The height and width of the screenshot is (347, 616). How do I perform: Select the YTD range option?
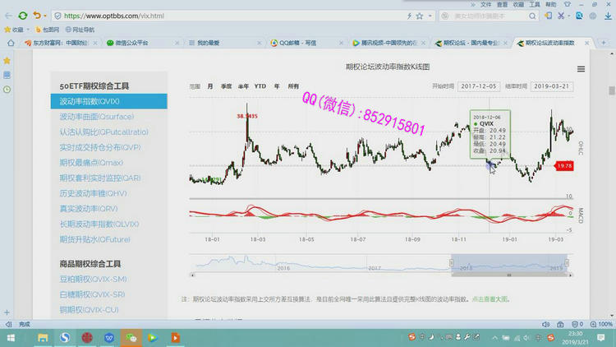click(x=260, y=86)
